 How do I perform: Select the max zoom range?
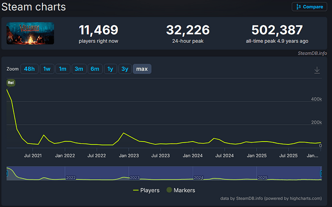point(142,69)
